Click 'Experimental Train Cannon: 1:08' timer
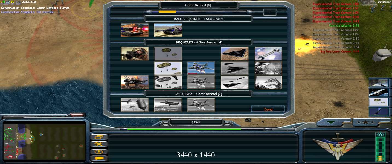 click(336, 4)
